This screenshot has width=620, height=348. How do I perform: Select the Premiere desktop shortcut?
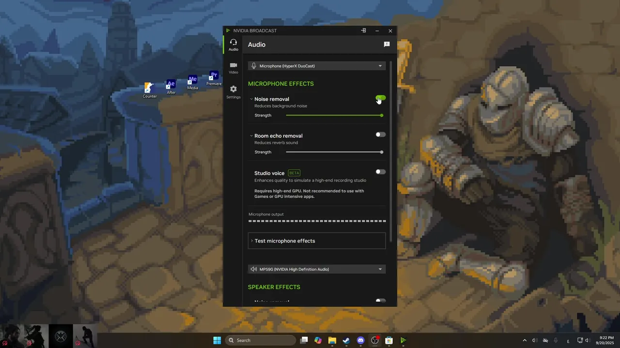pyautogui.click(x=214, y=79)
